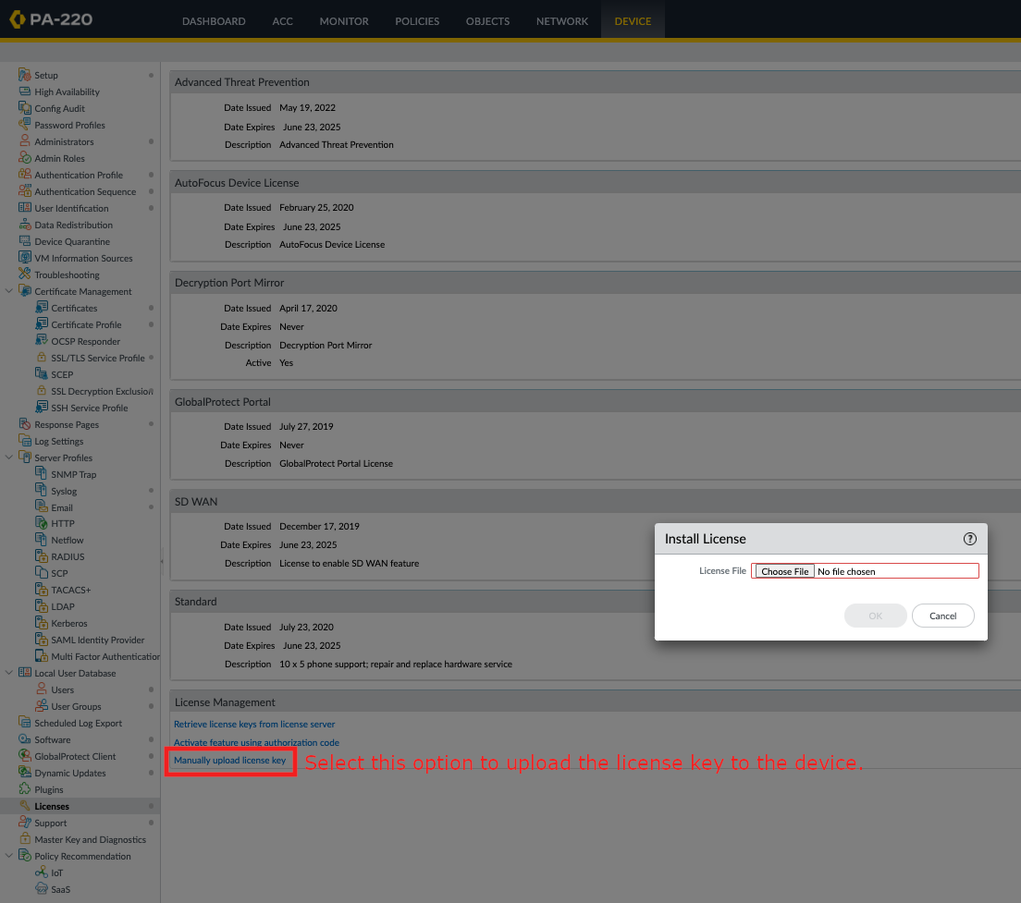The image size is (1021, 903).
Task: Open help for the Install License dialog
Action: 969,539
